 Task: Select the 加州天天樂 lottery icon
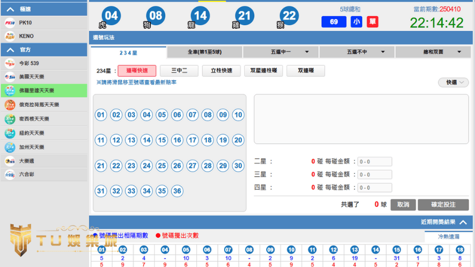[x=10, y=147]
